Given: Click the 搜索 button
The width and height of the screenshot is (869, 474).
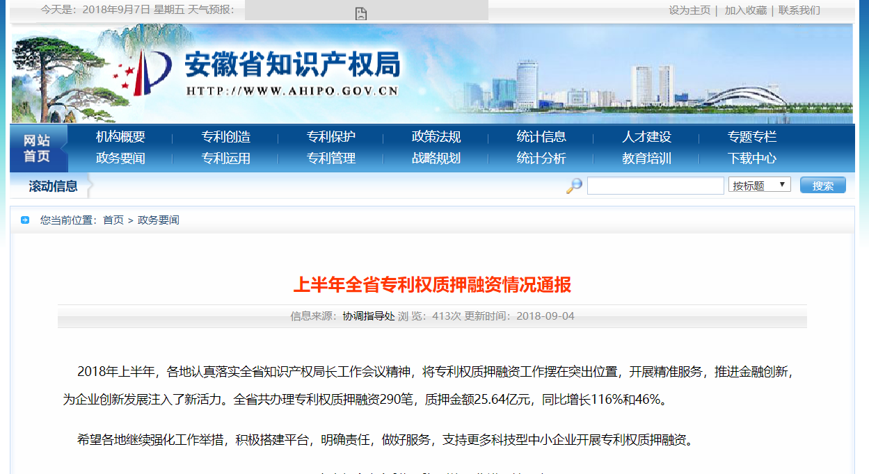Looking at the screenshot, I should (x=822, y=186).
